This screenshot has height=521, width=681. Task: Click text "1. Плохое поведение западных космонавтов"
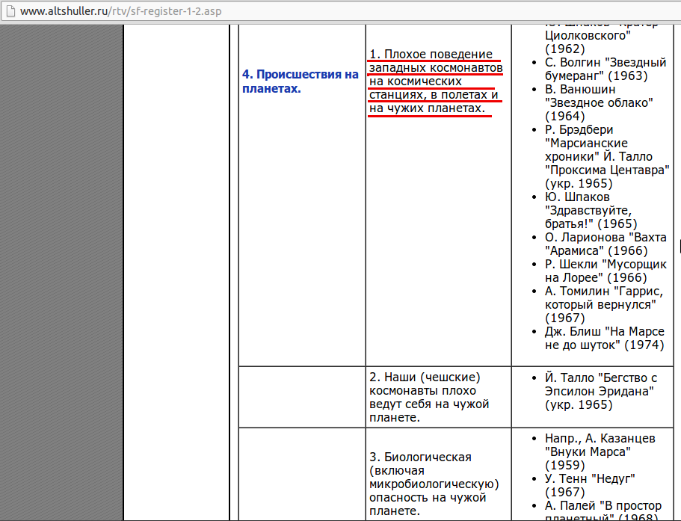[436, 61]
